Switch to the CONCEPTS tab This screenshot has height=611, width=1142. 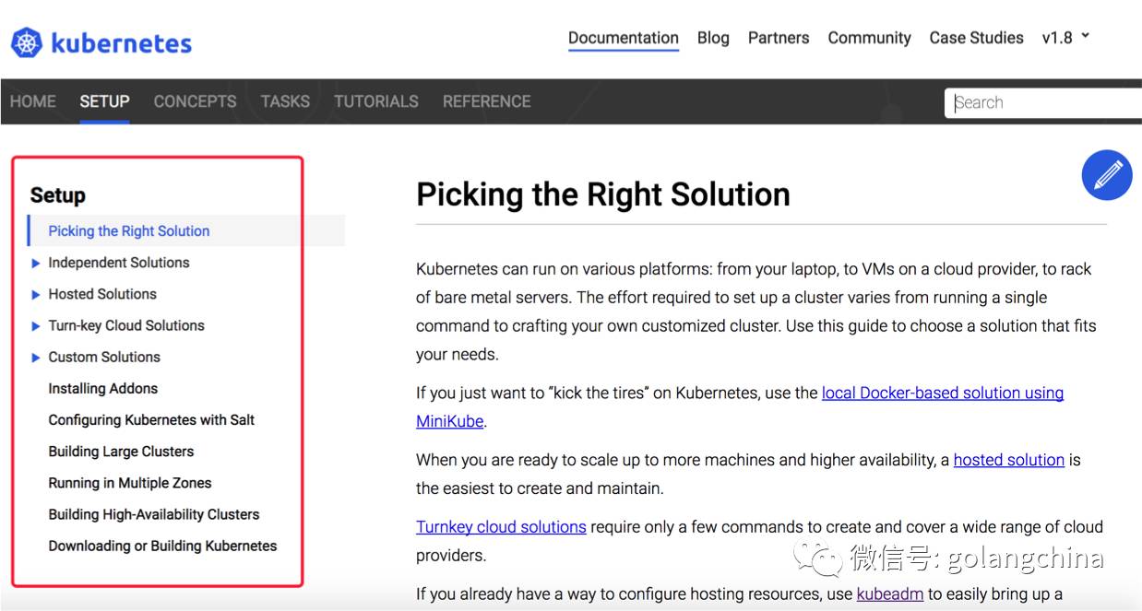pos(195,101)
